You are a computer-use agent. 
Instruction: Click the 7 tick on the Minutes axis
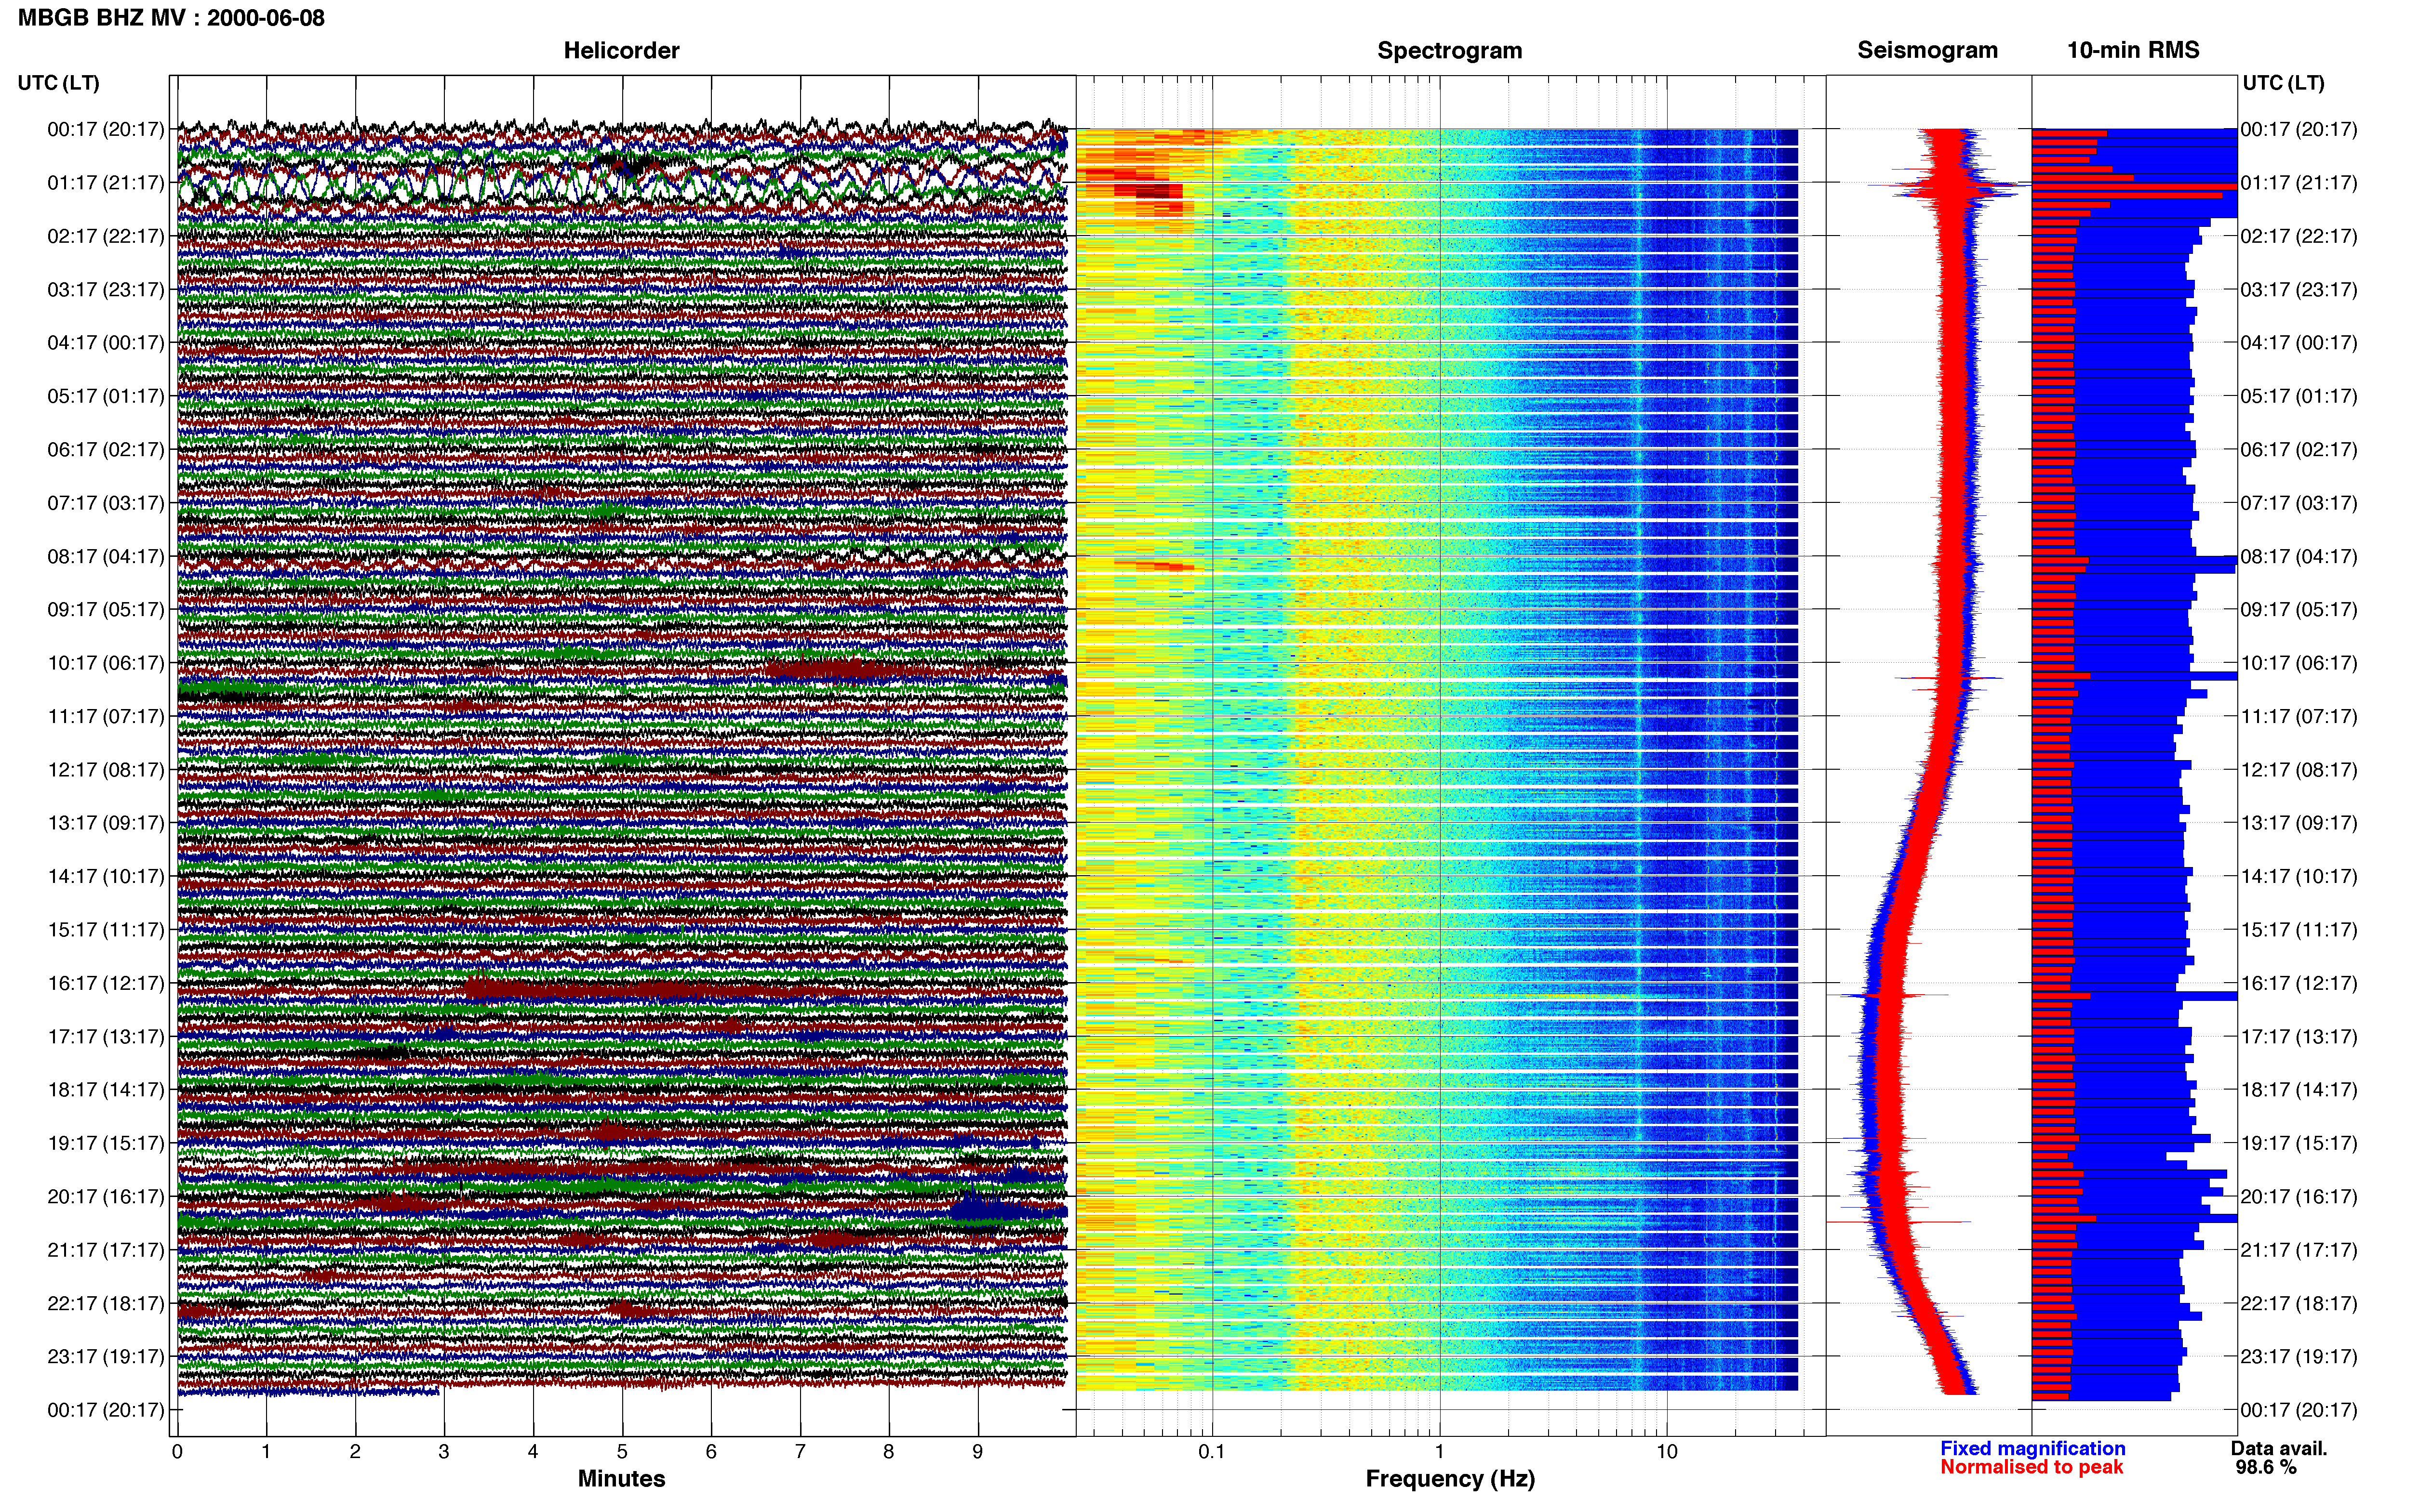point(801,1451)
